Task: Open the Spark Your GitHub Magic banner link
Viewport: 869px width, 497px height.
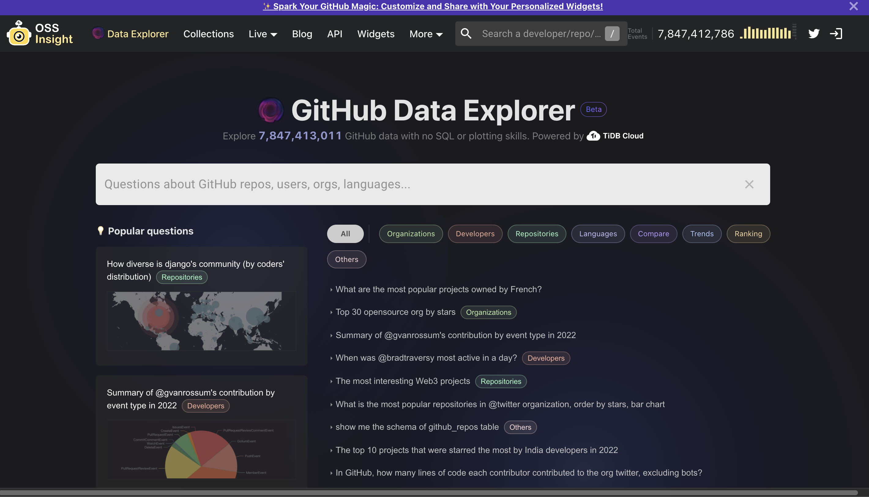Action: tap(433, 6)
